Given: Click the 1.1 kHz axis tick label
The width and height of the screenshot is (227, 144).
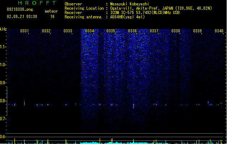Looking at the screenshot, I should 3,47.
